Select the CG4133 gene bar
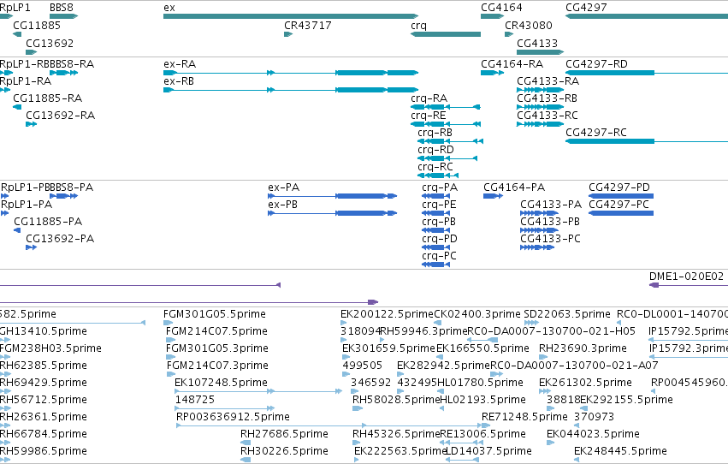Viewport: 728px width, 464px height. pyautogui.click(x=541, y=52)
